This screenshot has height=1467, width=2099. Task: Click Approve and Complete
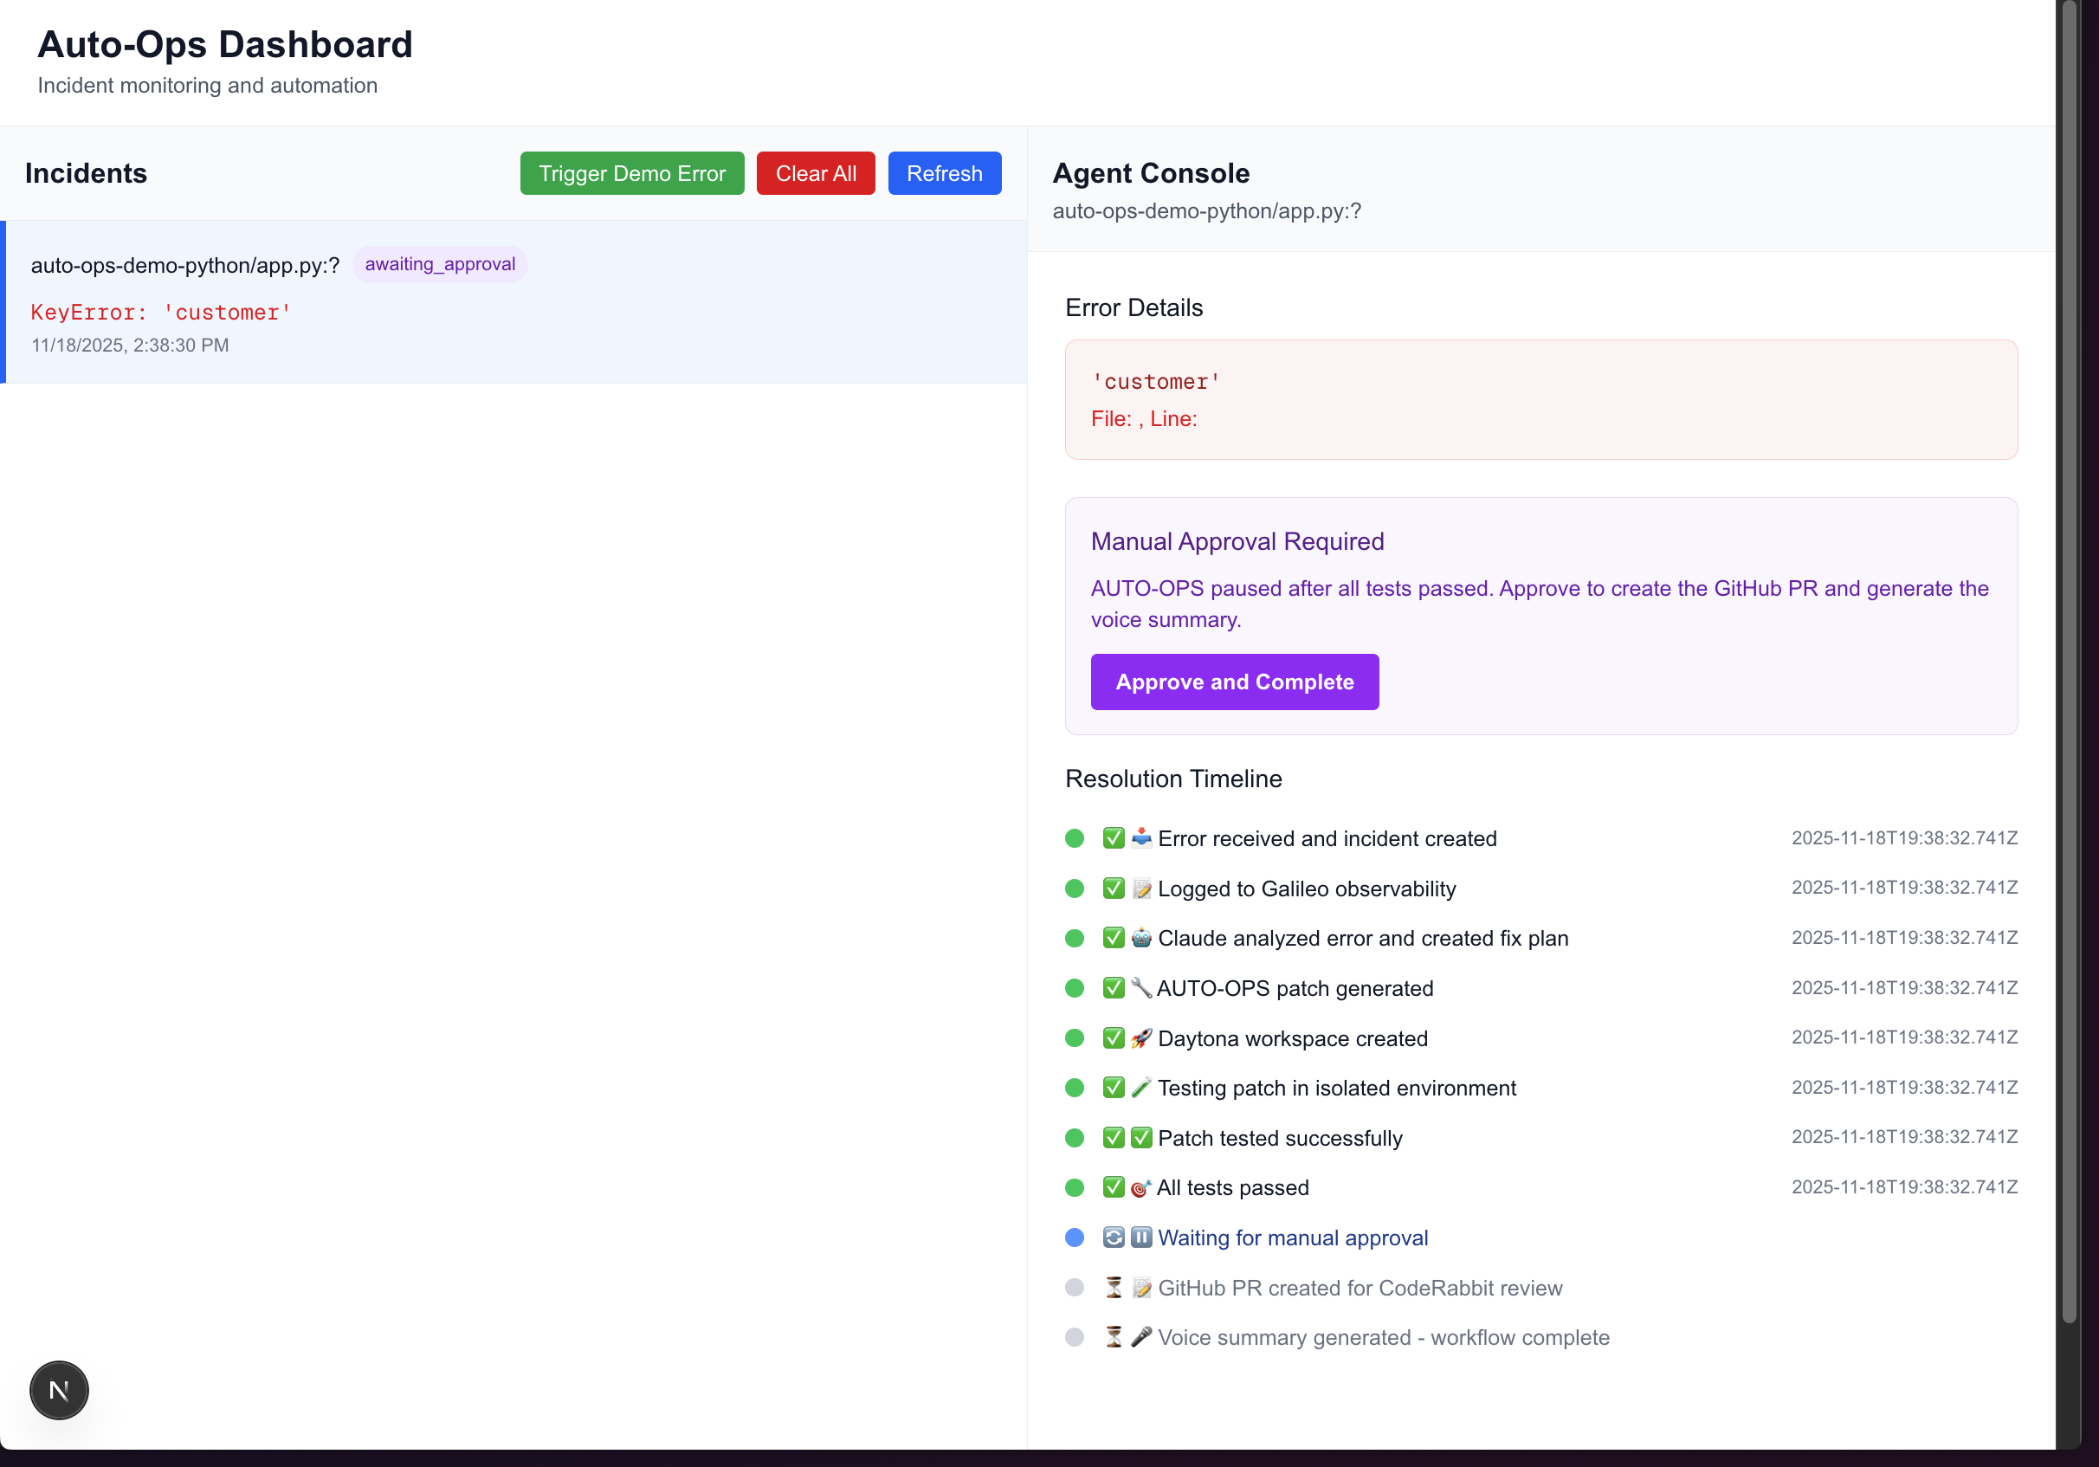click(1234, 682)
